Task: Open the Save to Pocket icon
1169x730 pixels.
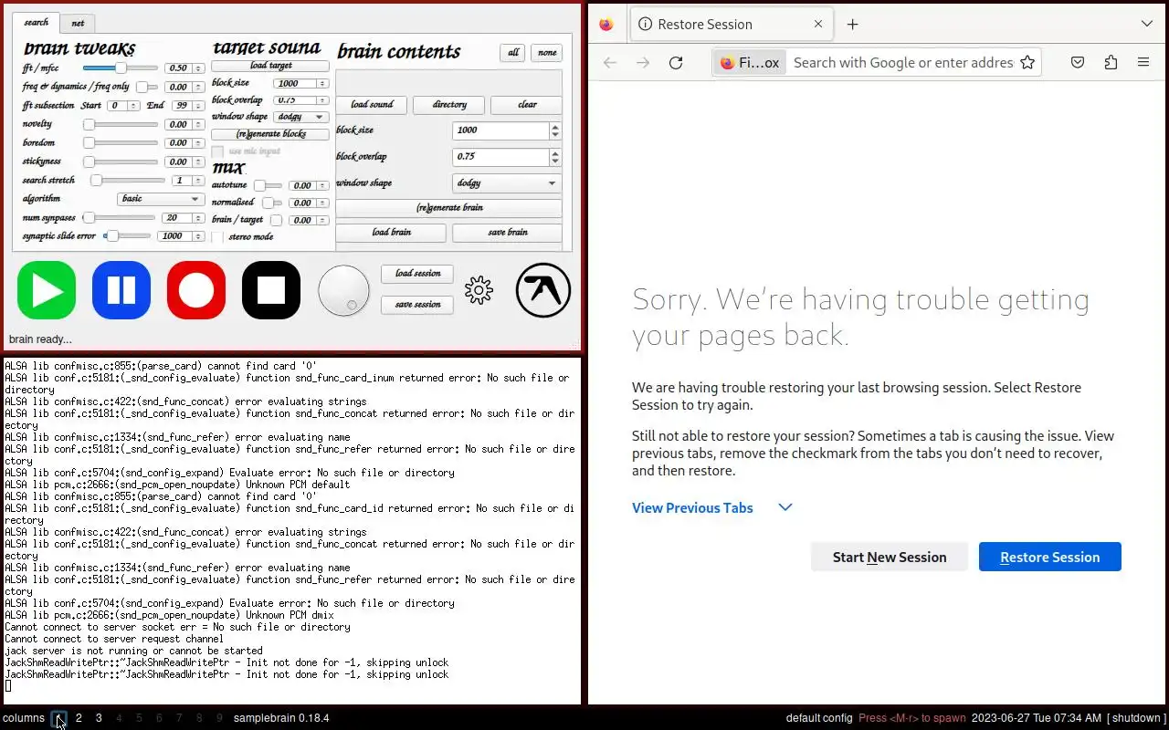Action: [1078, 62]
